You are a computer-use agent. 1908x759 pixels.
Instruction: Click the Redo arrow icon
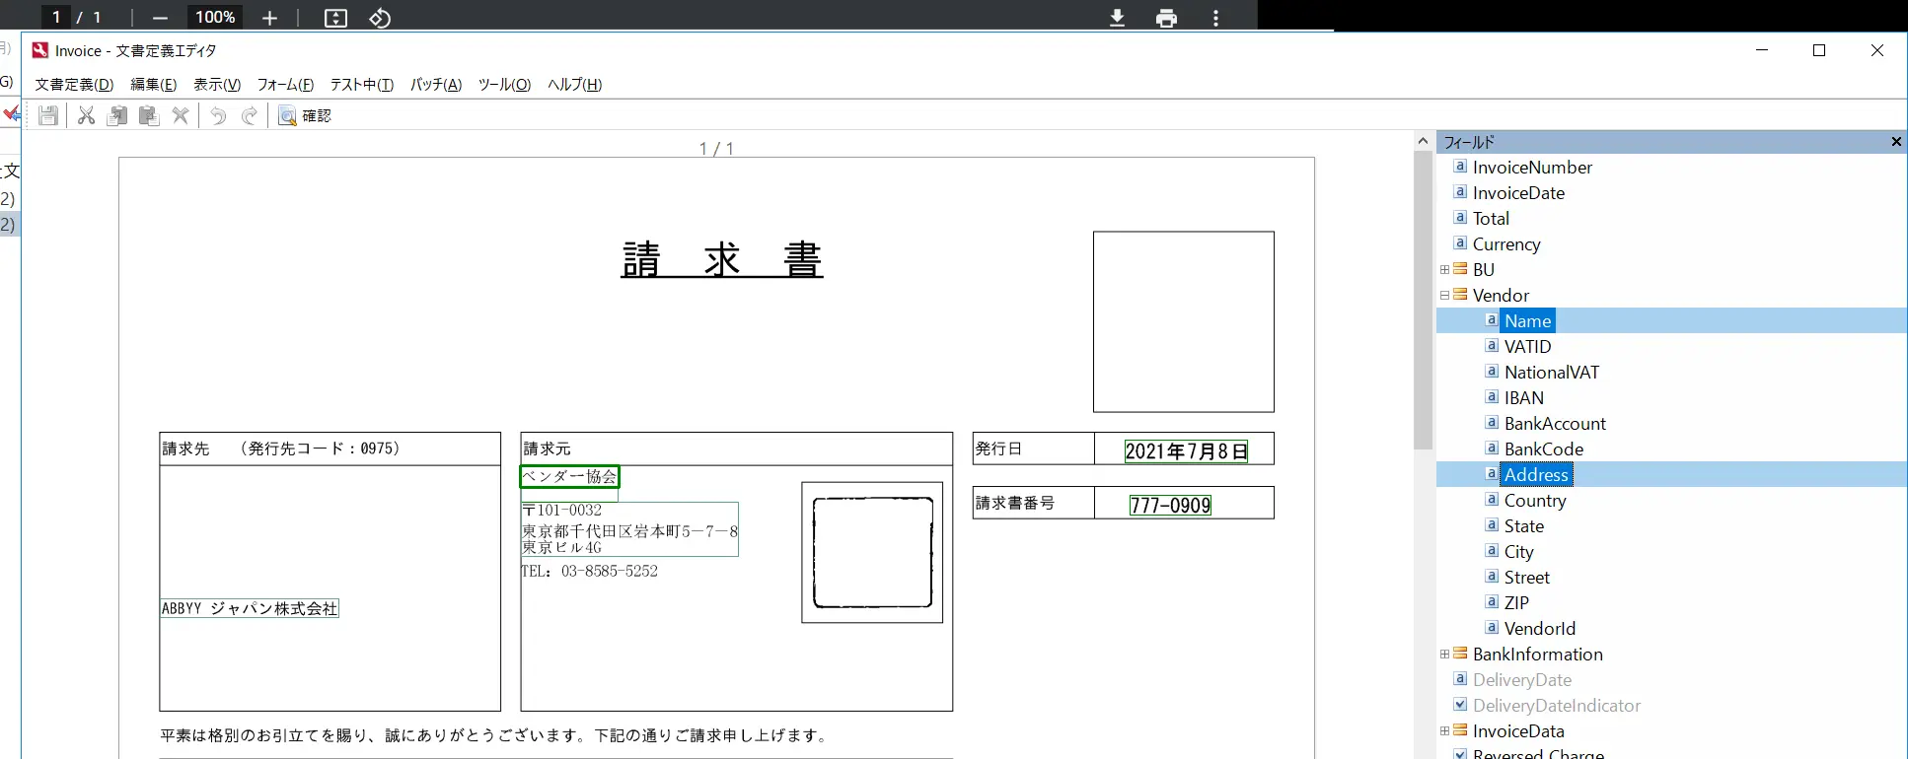click(x=250, y=115)
